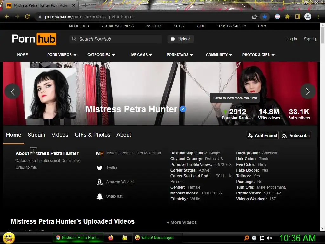Expand the EN language dropdown
Screen dimensions: 325x244
click(262, 26)
